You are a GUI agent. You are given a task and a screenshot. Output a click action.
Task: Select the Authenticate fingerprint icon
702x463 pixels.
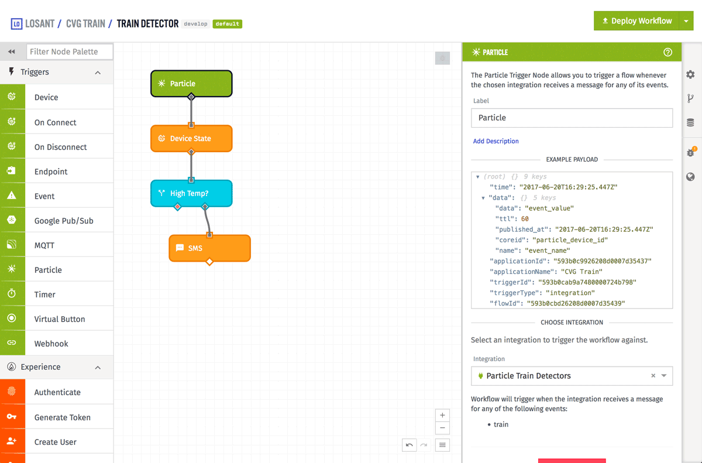tap(12, 392)
